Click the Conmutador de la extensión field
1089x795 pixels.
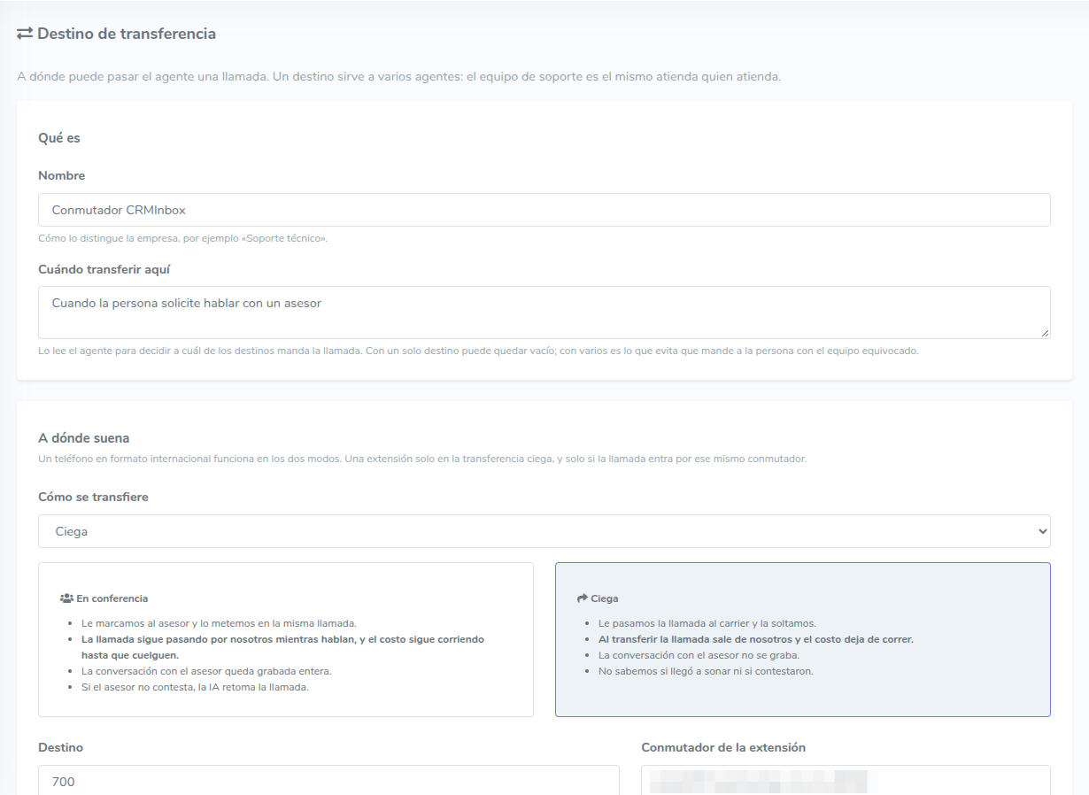point(846,780)
